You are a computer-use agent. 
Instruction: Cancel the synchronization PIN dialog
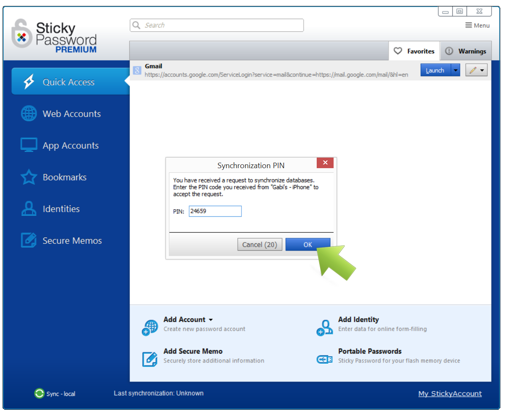[260, 245]
